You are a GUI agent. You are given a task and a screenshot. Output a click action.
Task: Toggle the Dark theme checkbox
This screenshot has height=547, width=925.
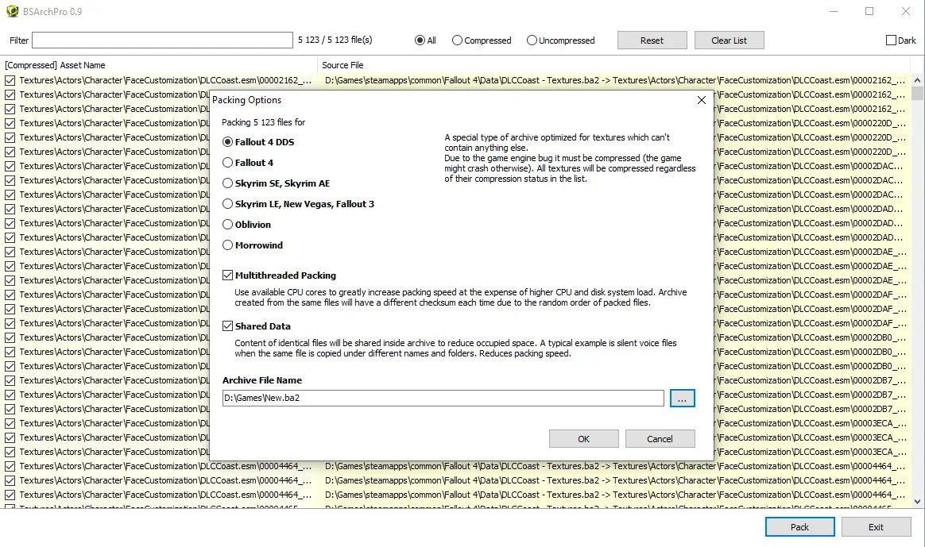[891, 40]
